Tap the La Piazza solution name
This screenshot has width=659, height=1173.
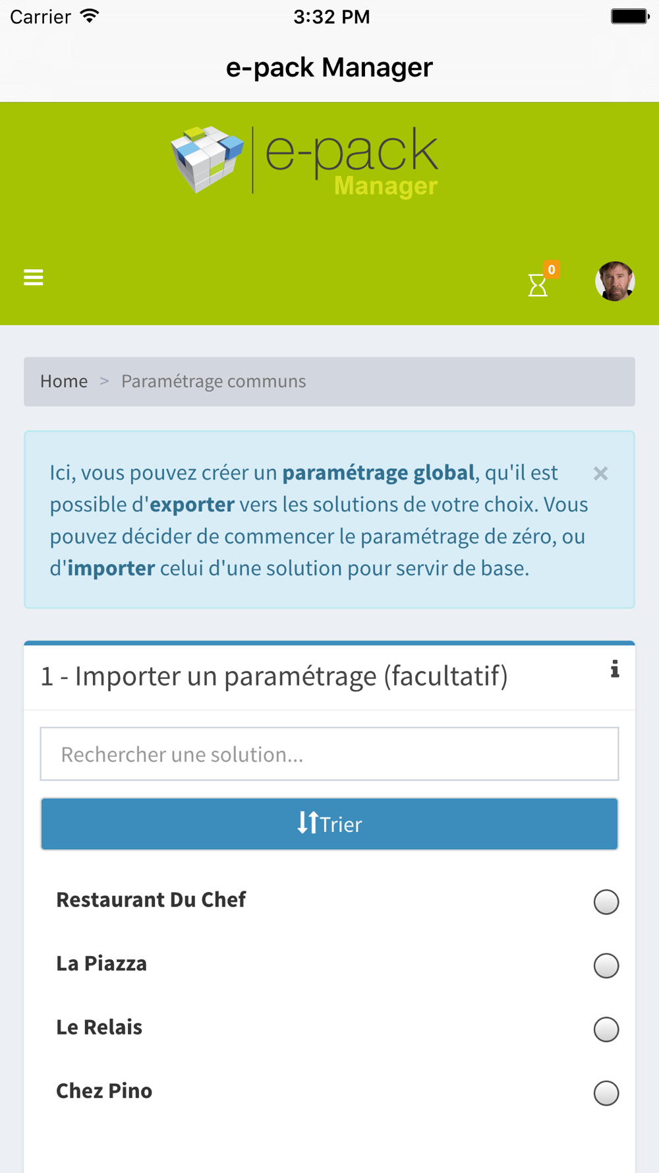[x=101, y=964]
